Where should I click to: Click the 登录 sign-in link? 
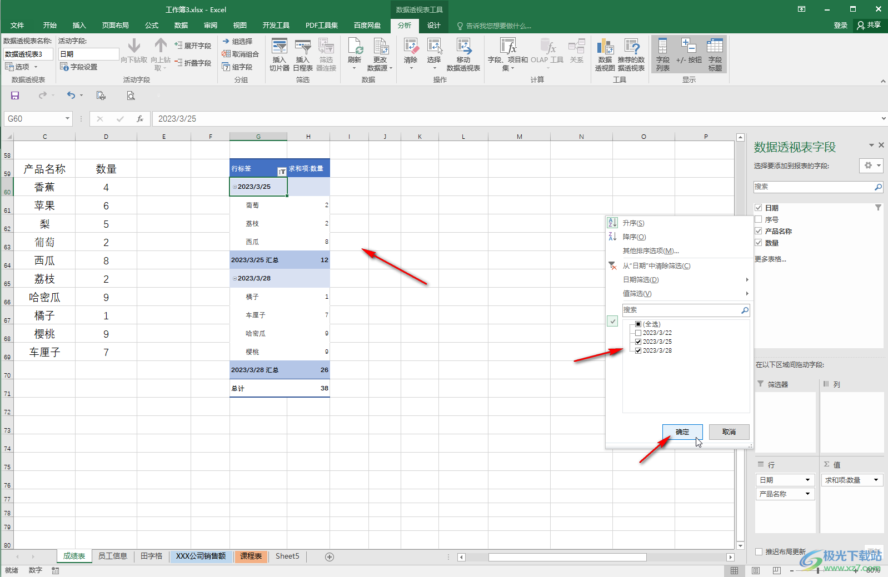(840, 26)
